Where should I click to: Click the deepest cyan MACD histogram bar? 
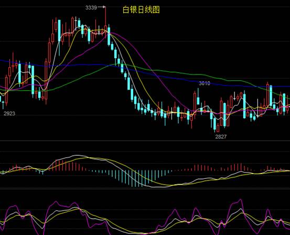135,178
